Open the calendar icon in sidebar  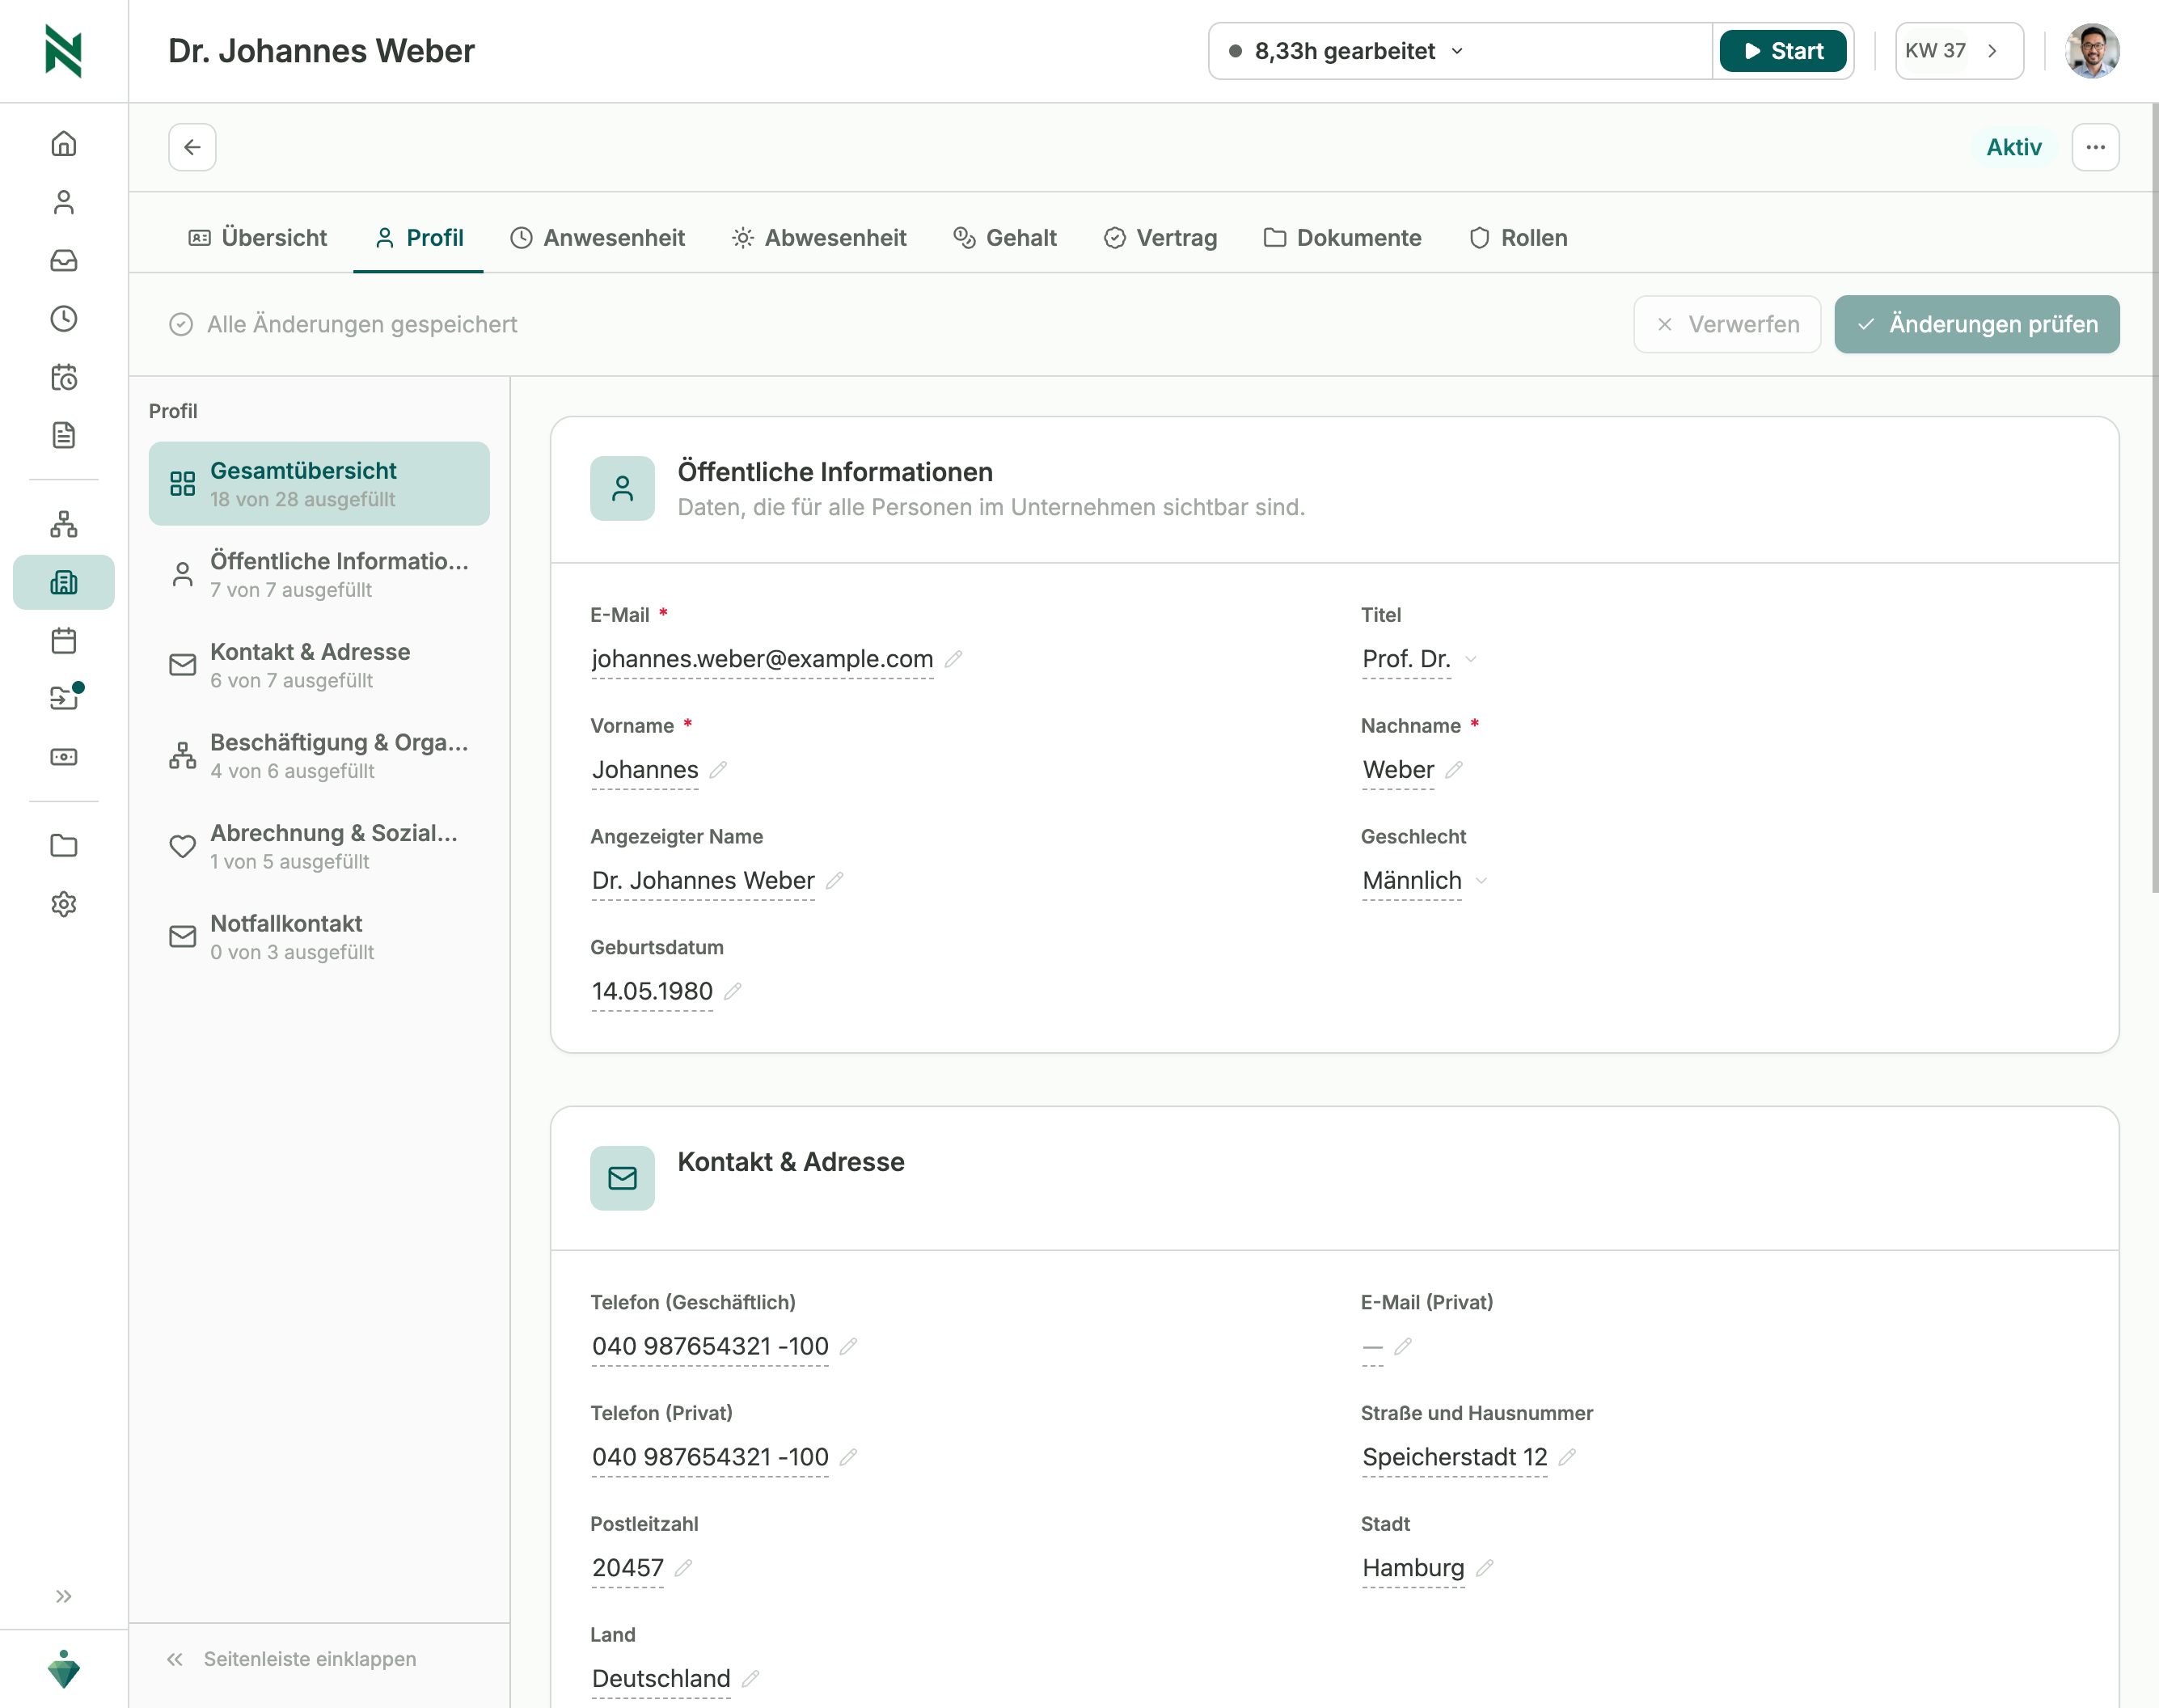64,640
